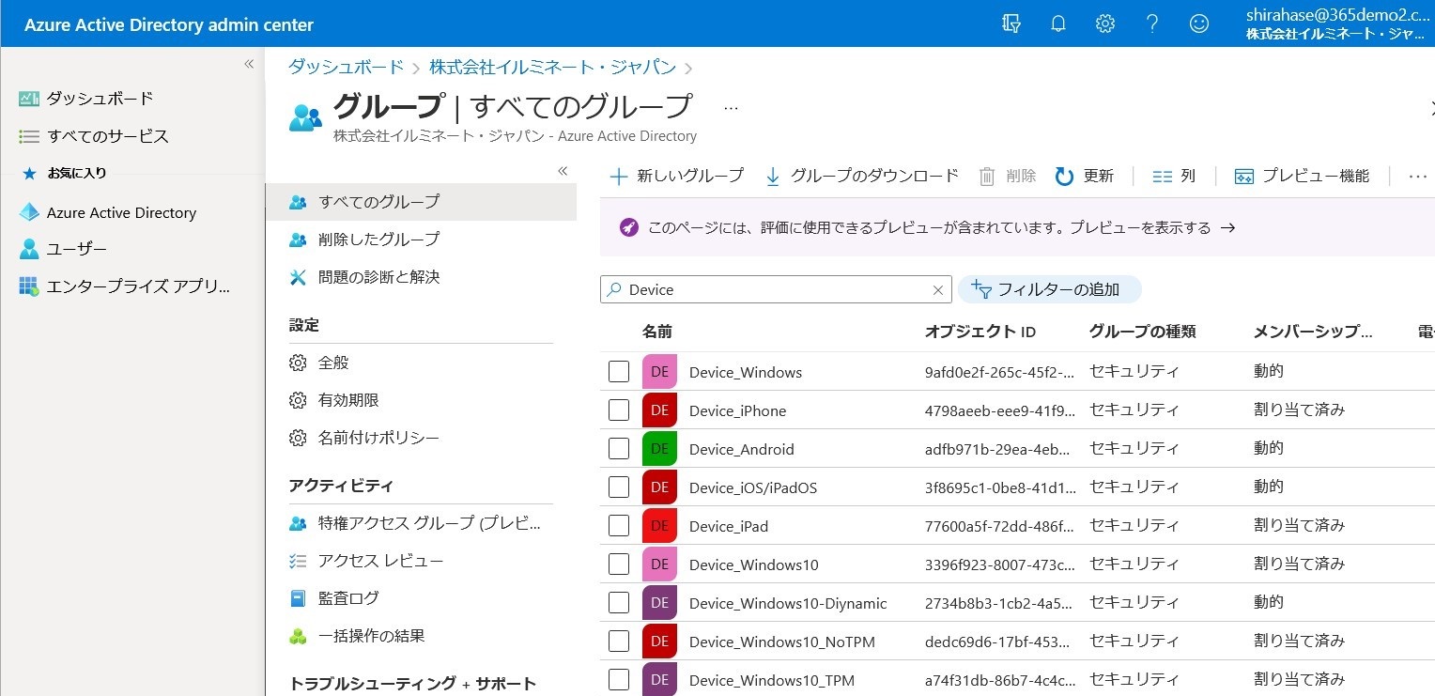Check the Device_Windows10 row checkbox

(619, 565)
